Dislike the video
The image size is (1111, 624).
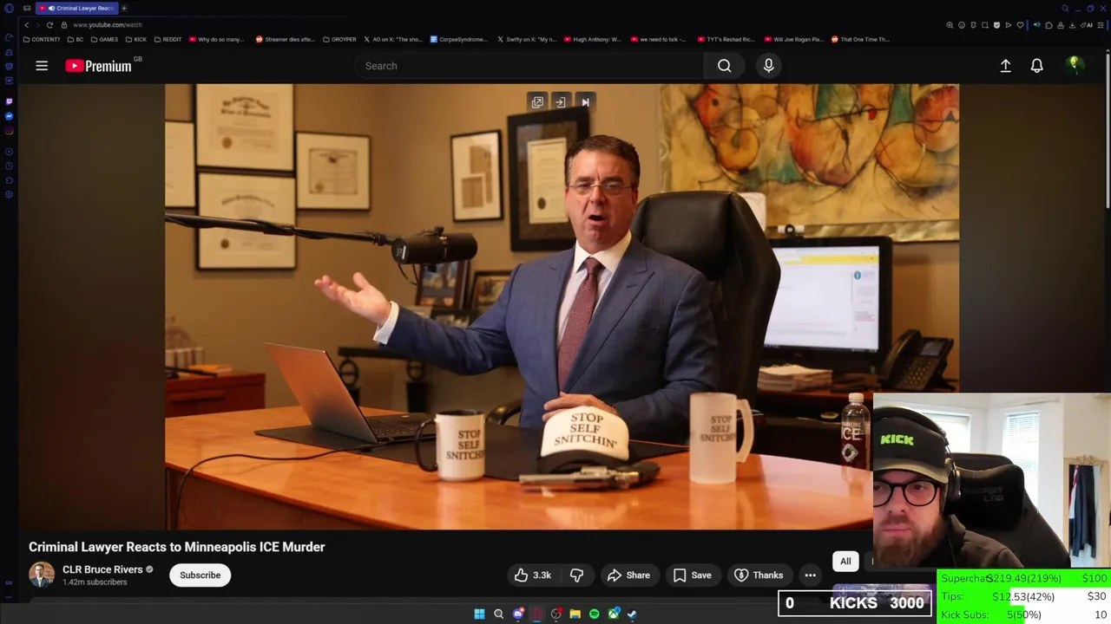coord(576,575)
